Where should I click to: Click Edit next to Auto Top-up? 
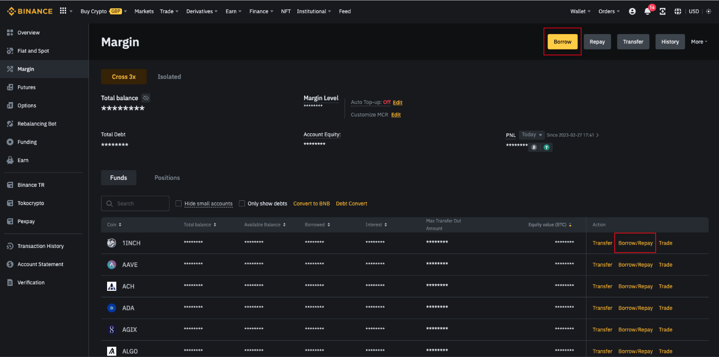pos(398,103)
